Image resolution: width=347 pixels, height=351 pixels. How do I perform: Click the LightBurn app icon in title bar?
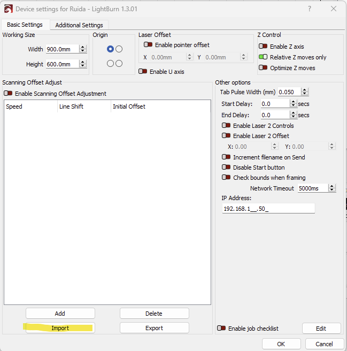[x=8, y=9]
